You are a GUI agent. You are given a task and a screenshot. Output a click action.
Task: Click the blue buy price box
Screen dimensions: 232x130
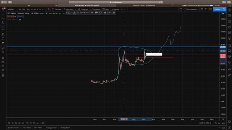point(20,17)
